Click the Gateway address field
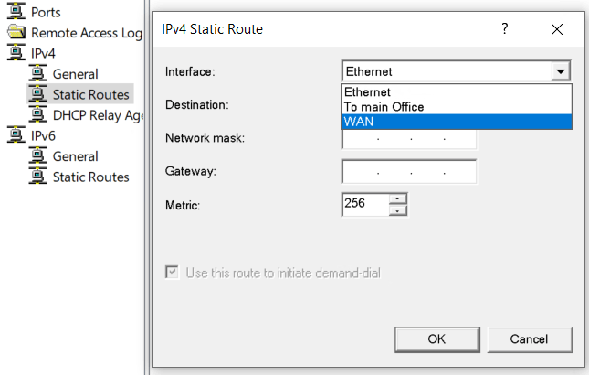Image resolution: width=589 pixels, height=375 pixels. (409, 172)
